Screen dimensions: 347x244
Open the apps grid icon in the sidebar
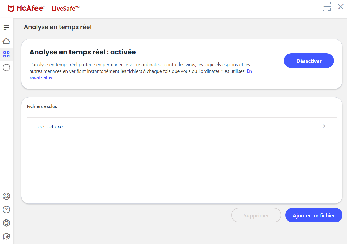(6, 54)
